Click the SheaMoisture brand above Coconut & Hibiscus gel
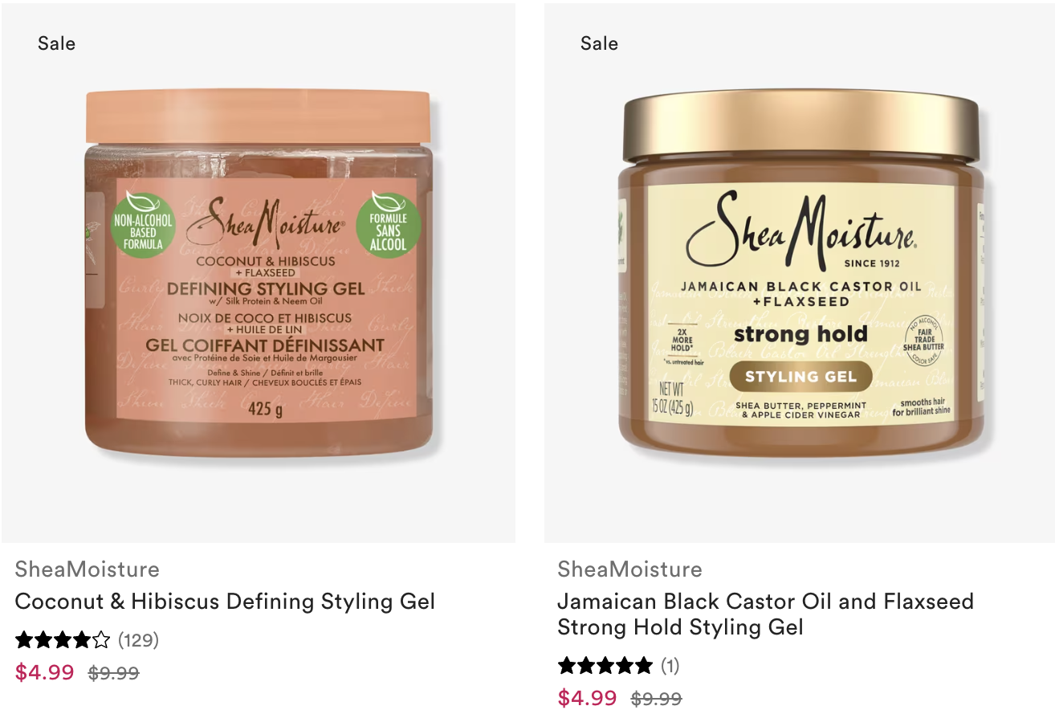Image resolution: width=1055 pixels, height=710 pixels. click(x=87, y=569)
